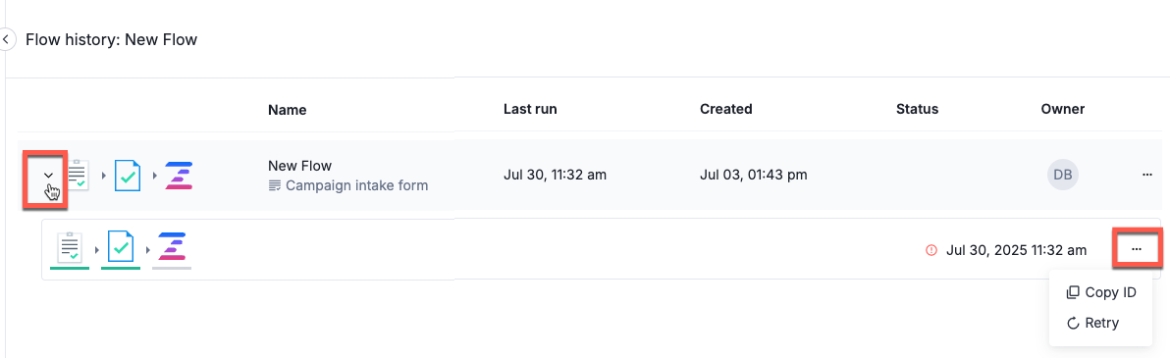Choose Retry from the menu
Viewport: 1170px width, 358px height.
(x=1093, y=323)
